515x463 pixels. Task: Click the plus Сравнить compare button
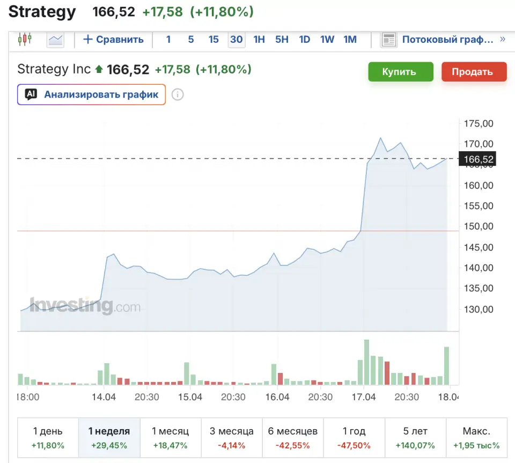pos(113,40)
